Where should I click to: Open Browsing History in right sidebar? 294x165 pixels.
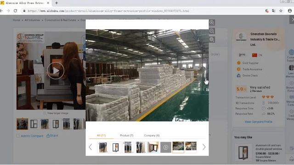tap(291, 87)
